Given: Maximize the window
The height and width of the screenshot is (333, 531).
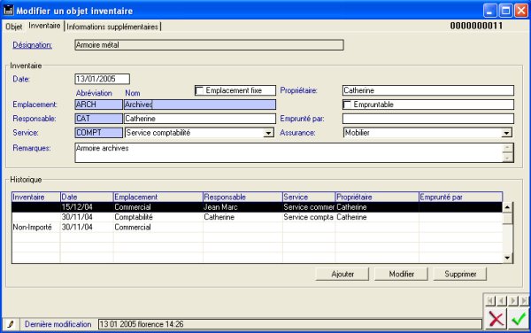Looking at the screenshot, I should pos(505,11).
